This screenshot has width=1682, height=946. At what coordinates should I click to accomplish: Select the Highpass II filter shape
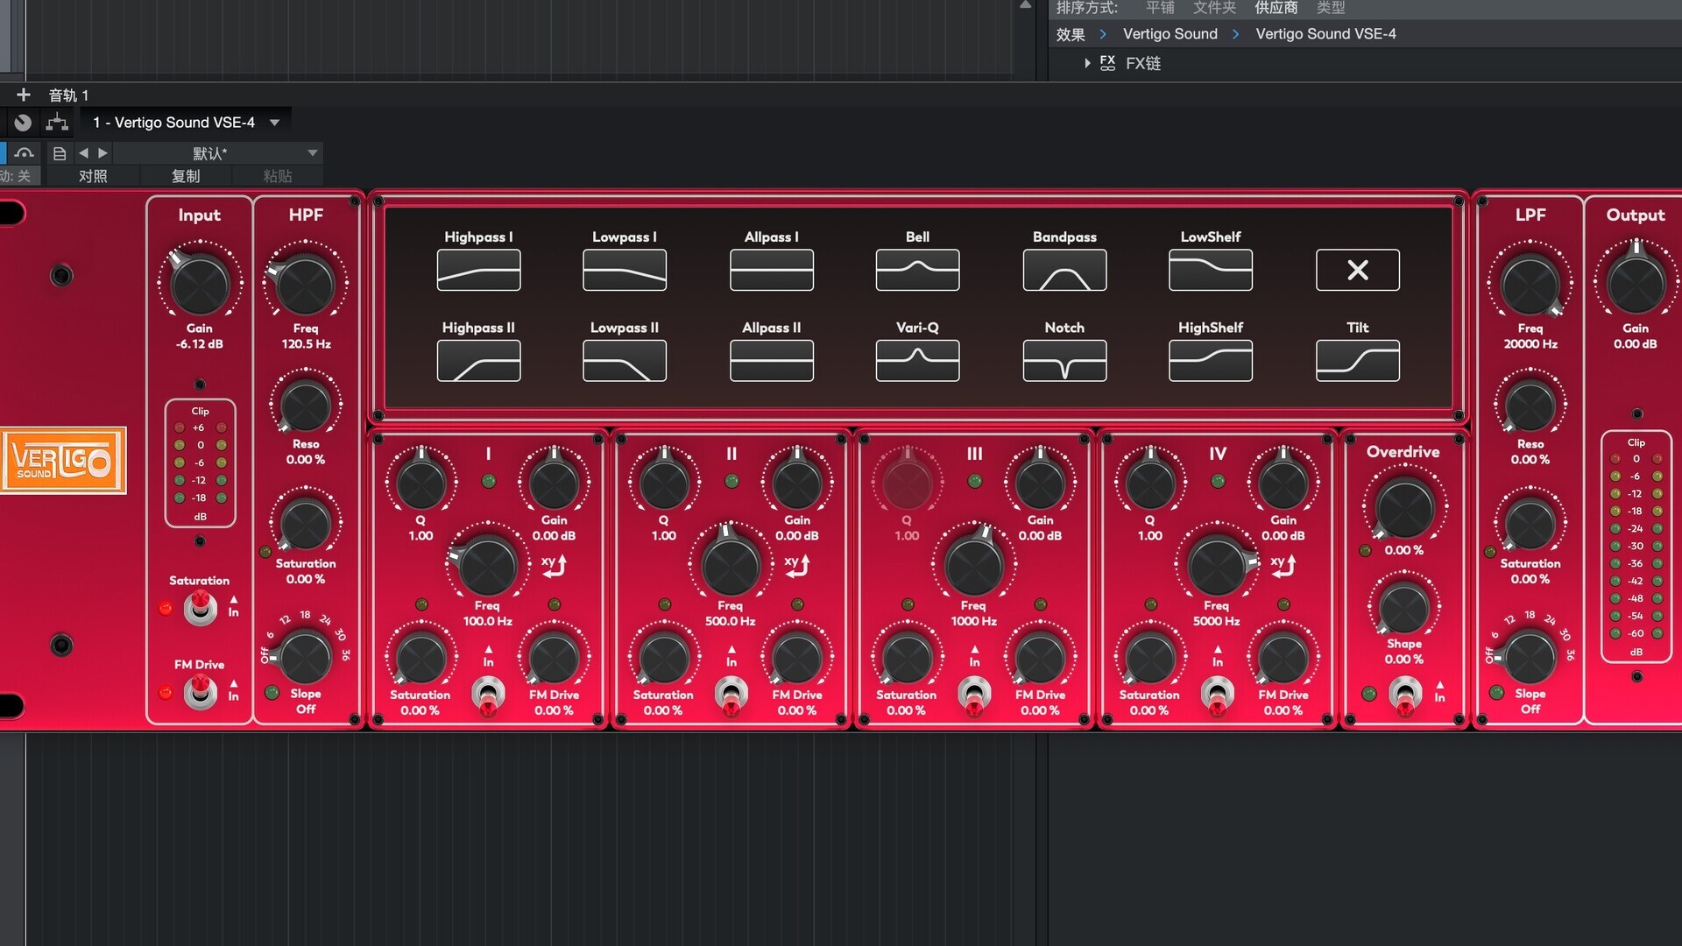pos(478,361)
